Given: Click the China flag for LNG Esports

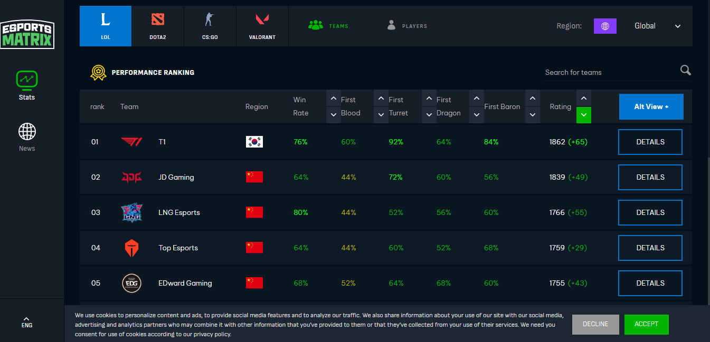Looking at the screenshot, I should click(x=254, y=212).
